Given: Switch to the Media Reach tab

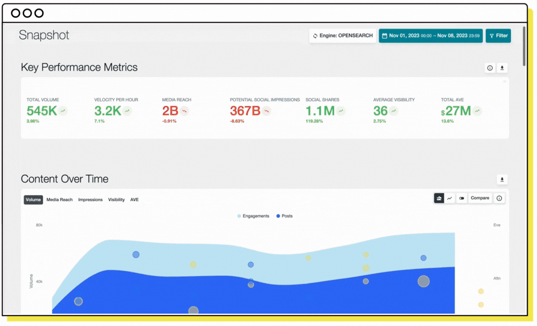Looking at the screenshot, I should tap(60, 200).
